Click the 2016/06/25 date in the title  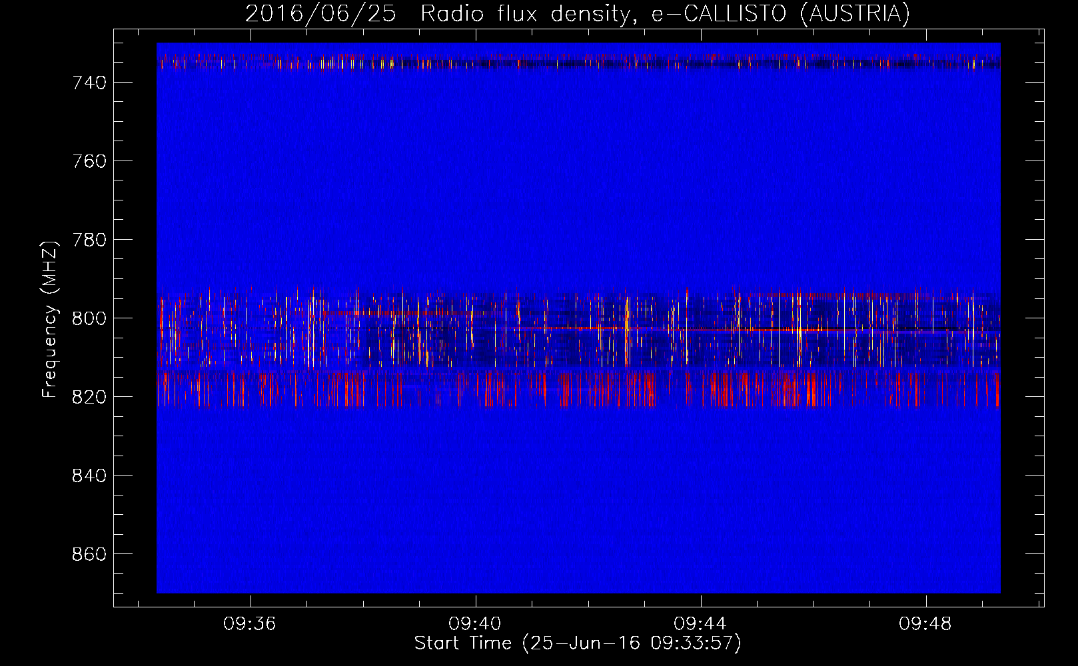320,13
